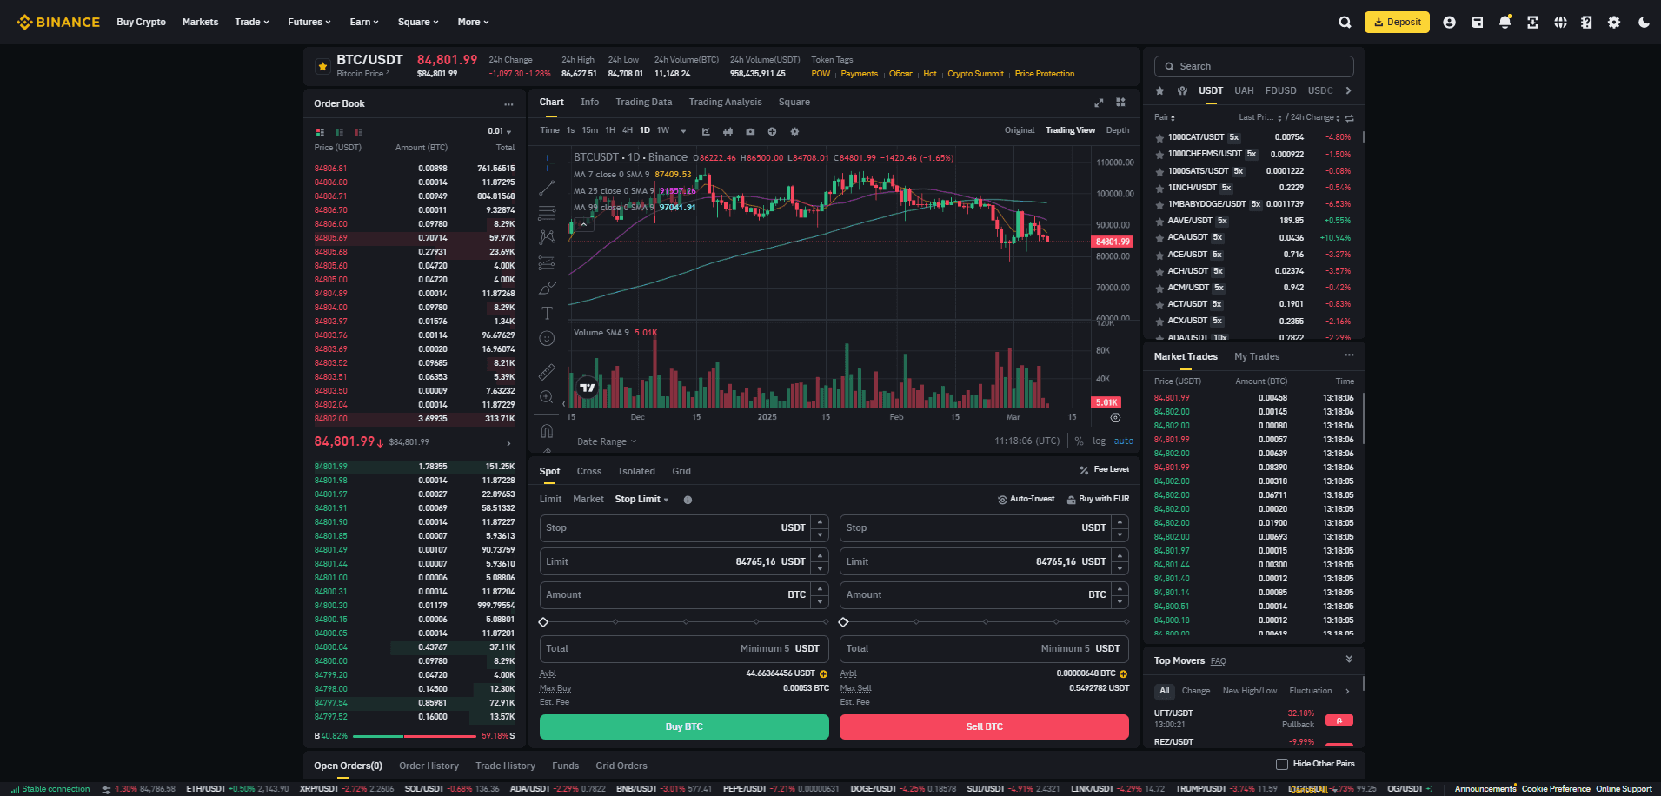The width and height of the screenshot is (1661, 796).
Task: Open chart settings gear icon
Action: tap(794, 131)
